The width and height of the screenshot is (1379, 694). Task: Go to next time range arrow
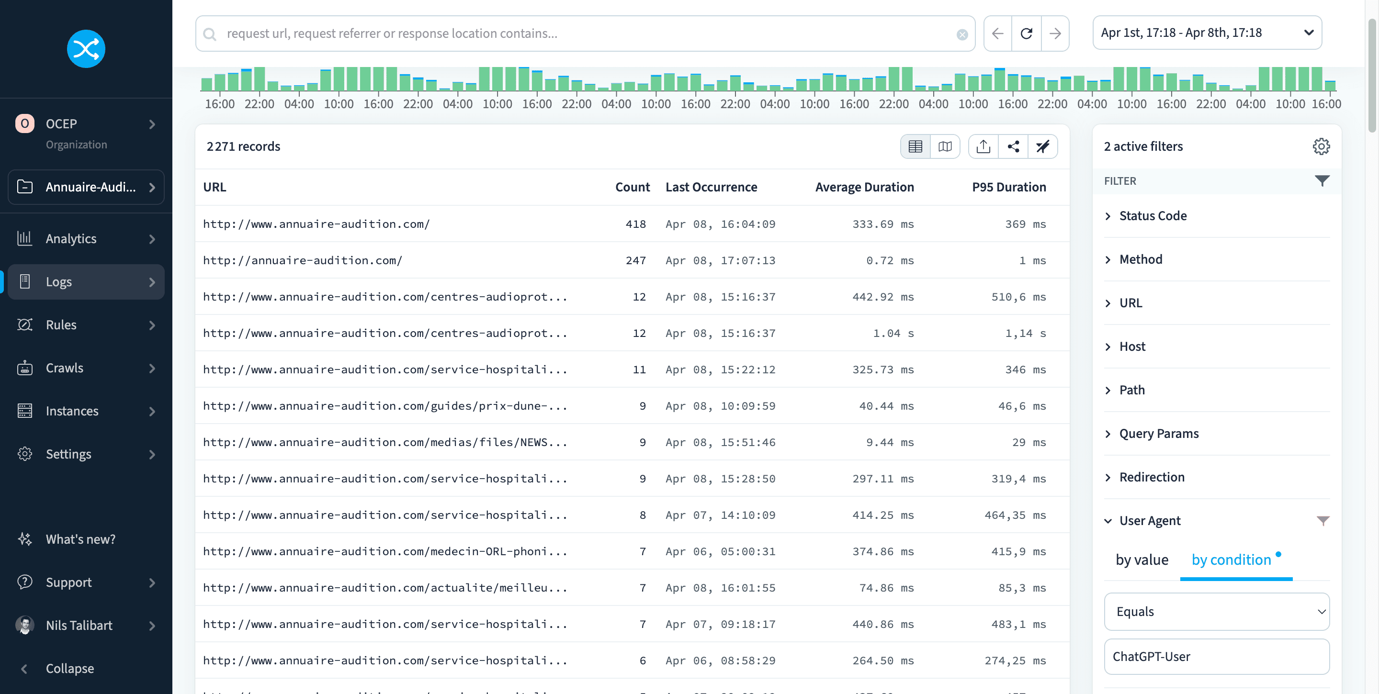(x=1055, y=34)
